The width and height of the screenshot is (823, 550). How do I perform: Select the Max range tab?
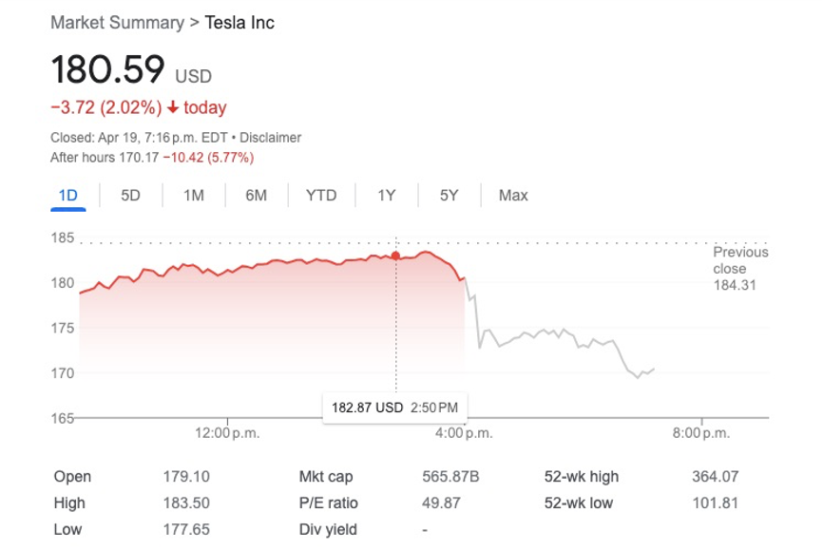click(x=513, y=195)
